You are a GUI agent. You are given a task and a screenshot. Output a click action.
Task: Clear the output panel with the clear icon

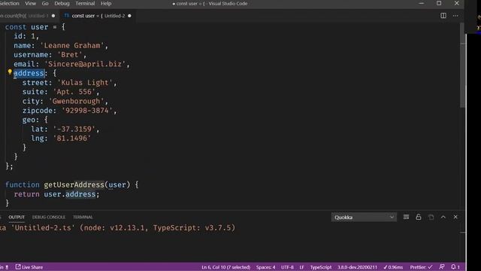406,218
